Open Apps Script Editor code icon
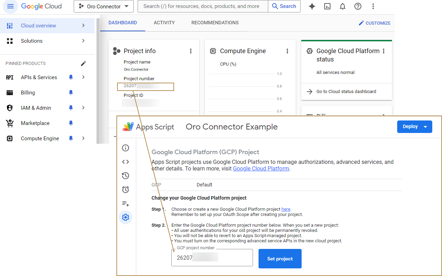The image size is (442, 276). click(125, 162)
